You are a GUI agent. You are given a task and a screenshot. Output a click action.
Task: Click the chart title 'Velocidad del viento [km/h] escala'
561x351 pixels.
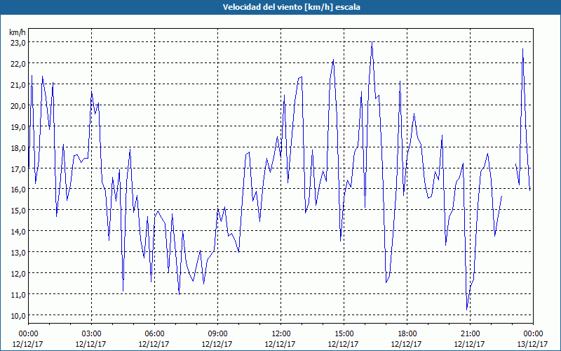point(291,7)
